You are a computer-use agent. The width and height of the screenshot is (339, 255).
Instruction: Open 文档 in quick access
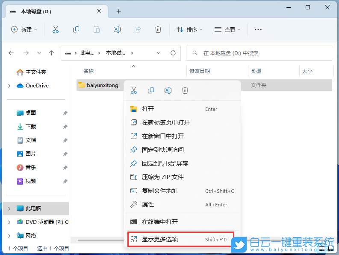27,140
